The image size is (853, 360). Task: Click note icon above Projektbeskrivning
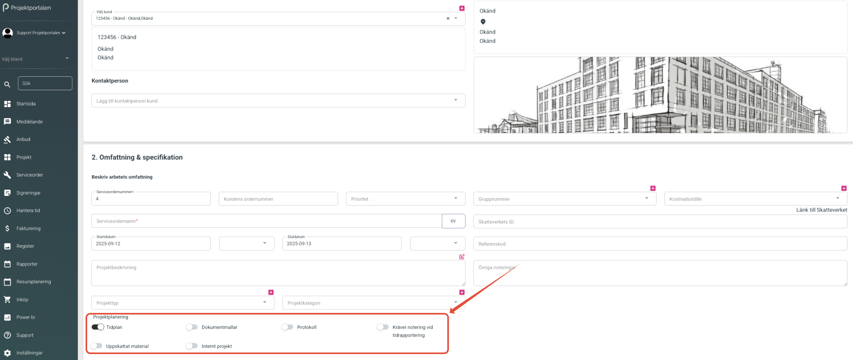click(462, 257)
